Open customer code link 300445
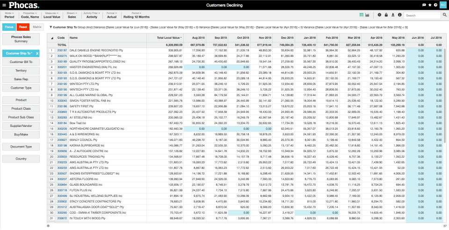The image size is (449, 230). click(x=62, y=134)
